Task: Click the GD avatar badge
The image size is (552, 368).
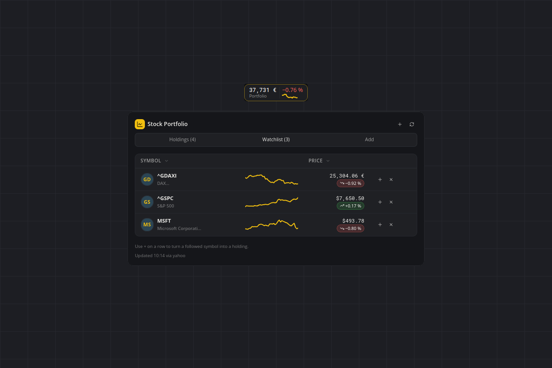Action: pyautogui.click(x=147, y=179)
